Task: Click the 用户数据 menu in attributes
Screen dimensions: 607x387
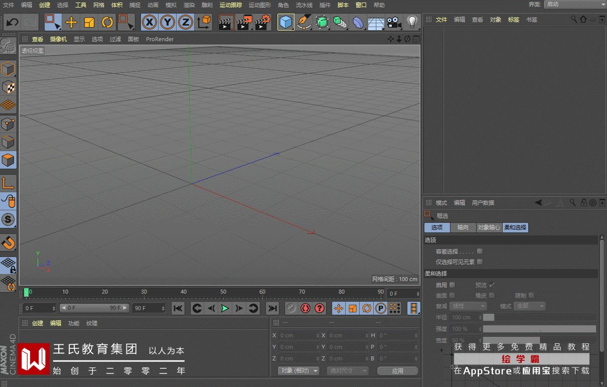Action: (x=483, y=203)
